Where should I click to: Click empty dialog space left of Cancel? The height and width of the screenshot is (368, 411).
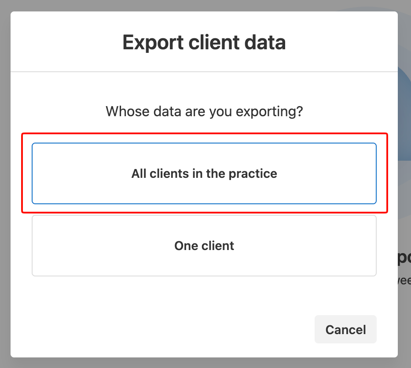click(176, 329)
